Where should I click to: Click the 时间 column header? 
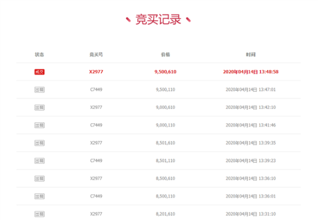(x=251, y=54)
